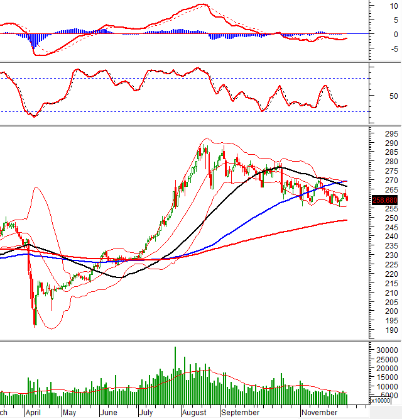Select the thick red long-term moving average end
Image resolution: width=402 pixels, height=419 pixels.
(x=346, y=220)
